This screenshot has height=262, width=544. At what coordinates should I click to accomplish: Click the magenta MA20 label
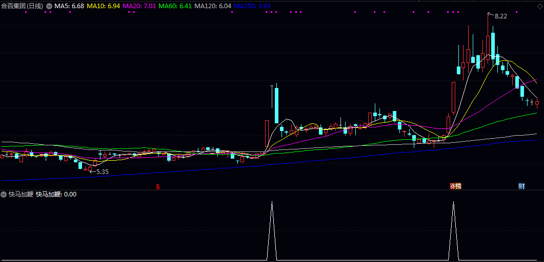point(139,6)
